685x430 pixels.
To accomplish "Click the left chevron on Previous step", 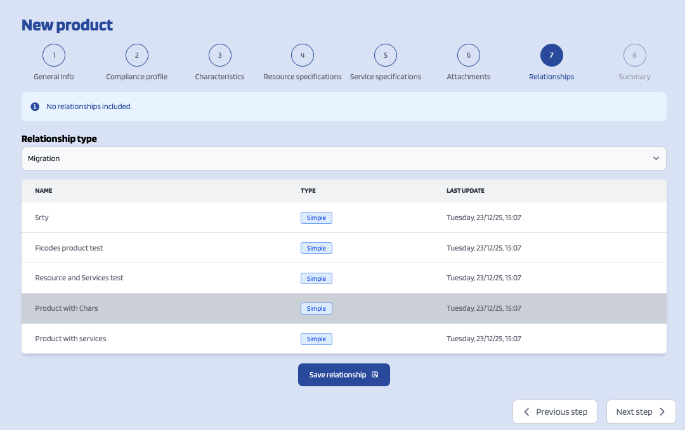I will pos(526,412).
